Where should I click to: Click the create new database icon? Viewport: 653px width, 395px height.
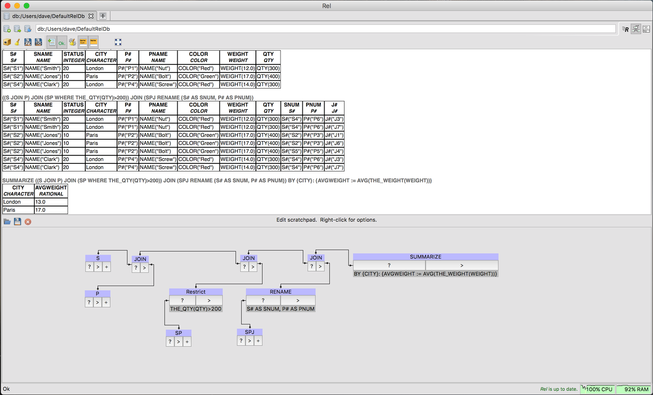[7, 29]
